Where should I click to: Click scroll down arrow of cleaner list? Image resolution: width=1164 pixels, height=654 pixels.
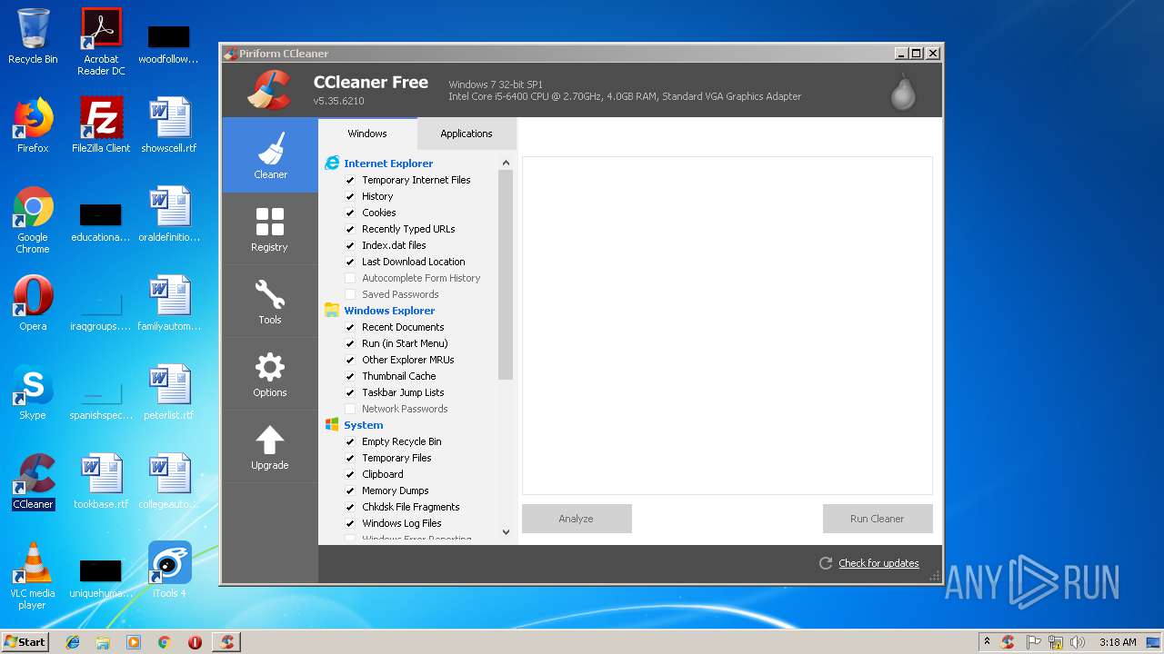[x=506, y=532]
